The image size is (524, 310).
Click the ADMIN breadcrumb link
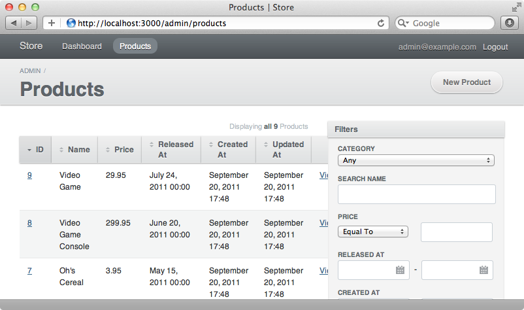coord(30,71)
